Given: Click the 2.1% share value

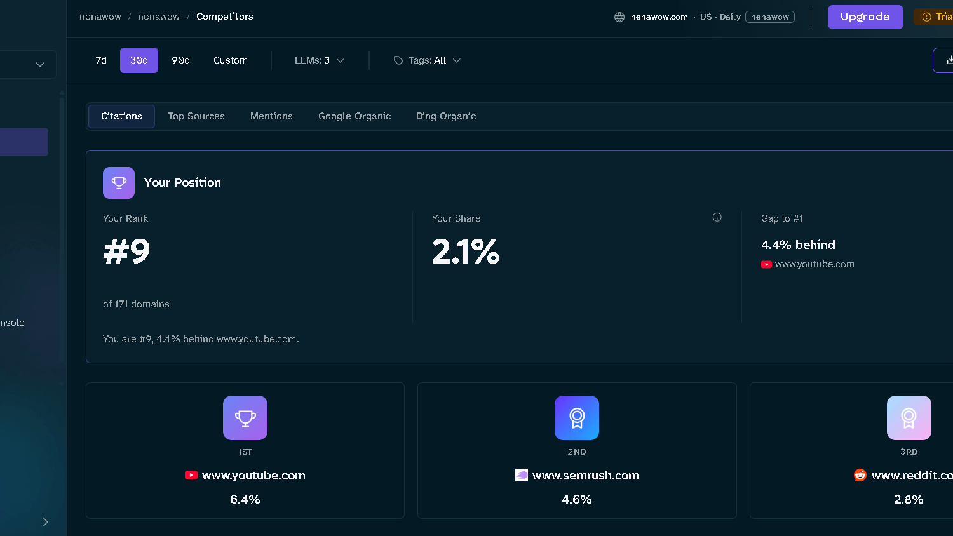Looking at the screenshot, I should (466, 251).
